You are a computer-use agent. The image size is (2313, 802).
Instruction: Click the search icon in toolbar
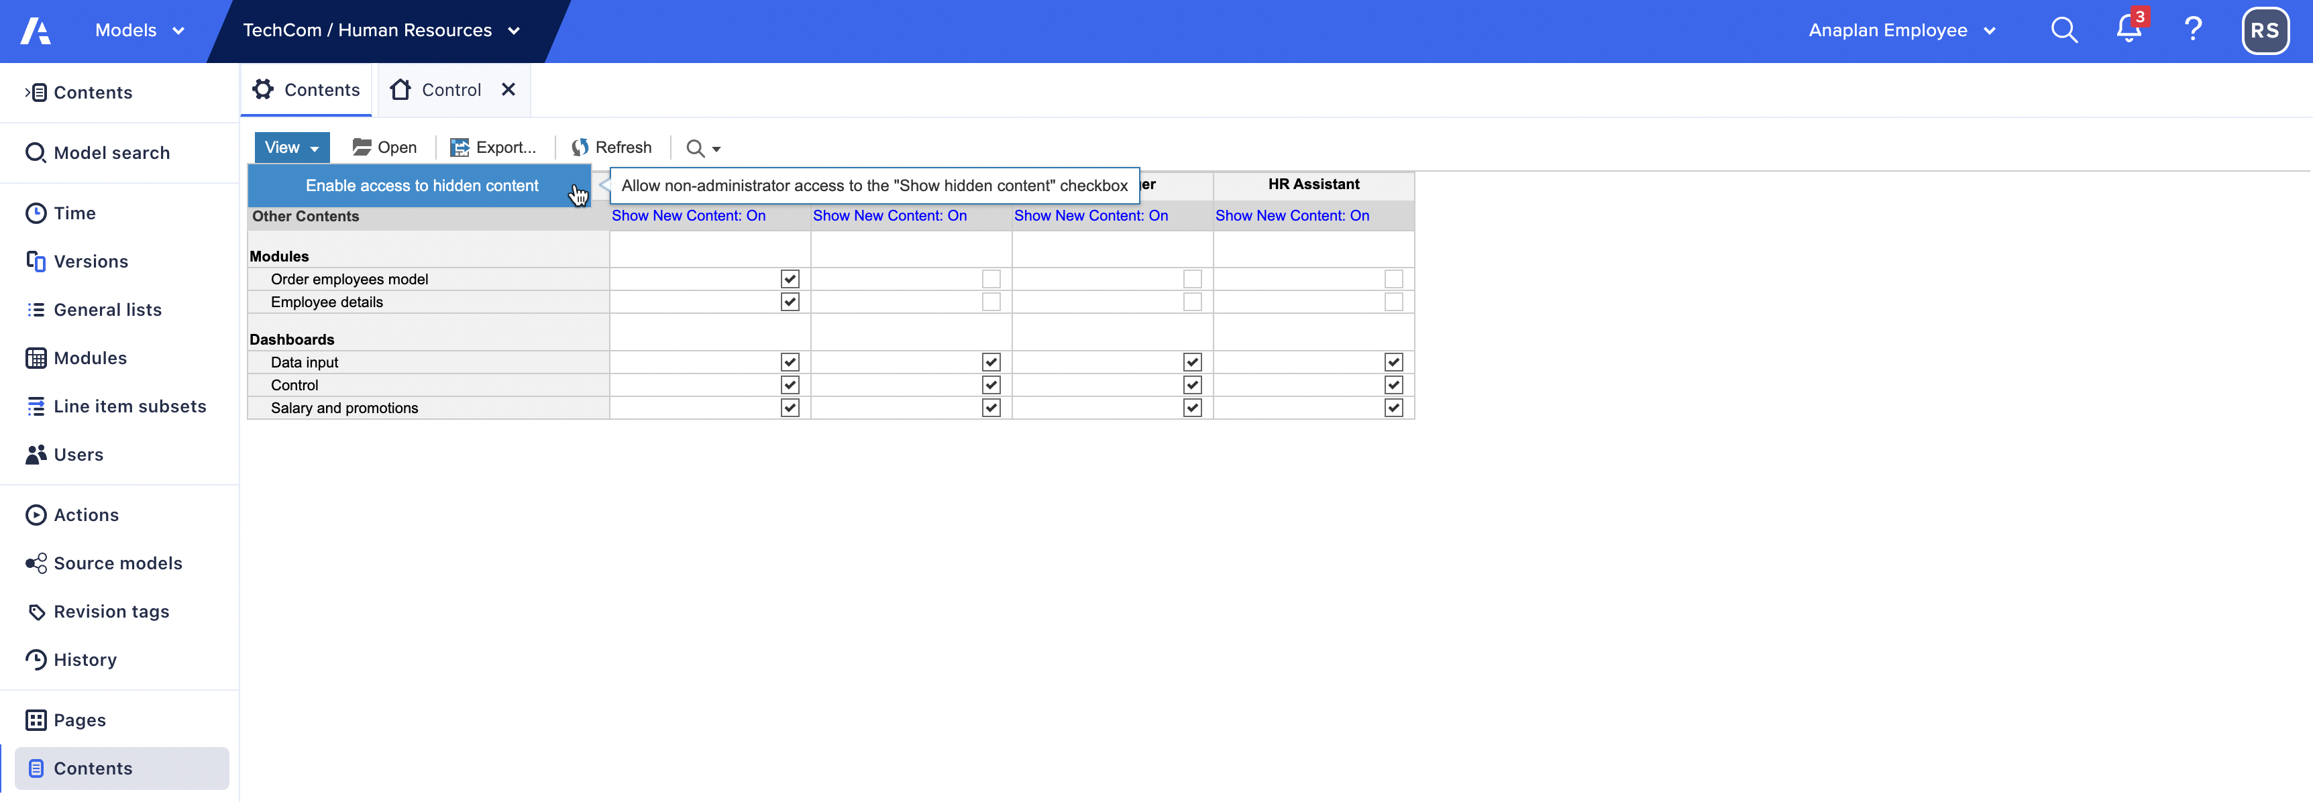tap(701, 148)
